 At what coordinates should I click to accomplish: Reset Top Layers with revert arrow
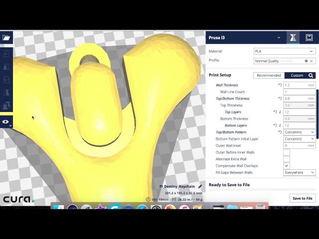coord(275,112)
